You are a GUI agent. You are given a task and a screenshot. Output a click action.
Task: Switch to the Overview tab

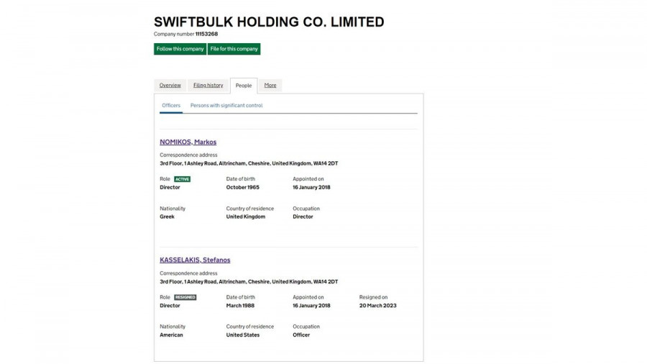coord(170,86)
